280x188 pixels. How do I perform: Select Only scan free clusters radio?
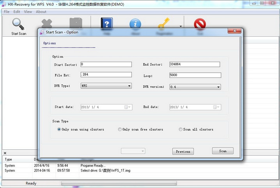pyautogui.click(x=120, y=129)
